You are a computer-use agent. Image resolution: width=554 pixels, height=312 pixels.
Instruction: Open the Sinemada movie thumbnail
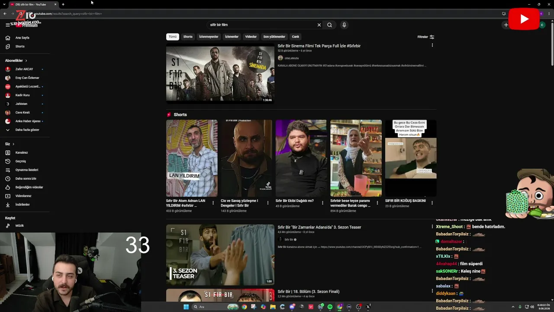(220, 73)
